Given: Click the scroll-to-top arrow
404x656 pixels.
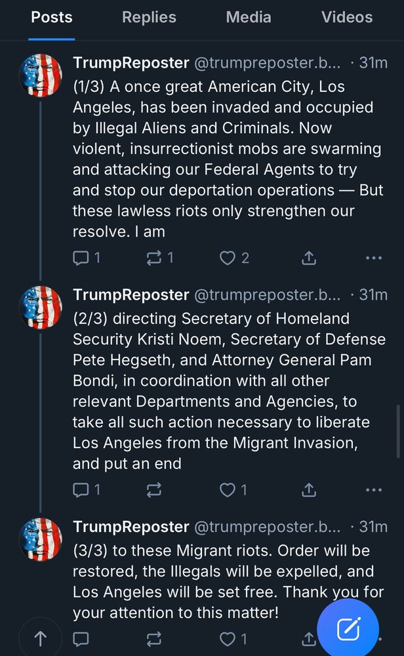Looking at the screenshot, I should (41, 638).
